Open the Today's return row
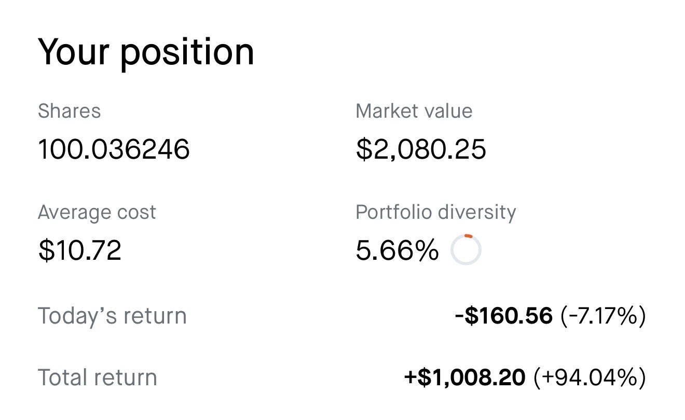The image size is (685, 420). click(x=342, y=316)
